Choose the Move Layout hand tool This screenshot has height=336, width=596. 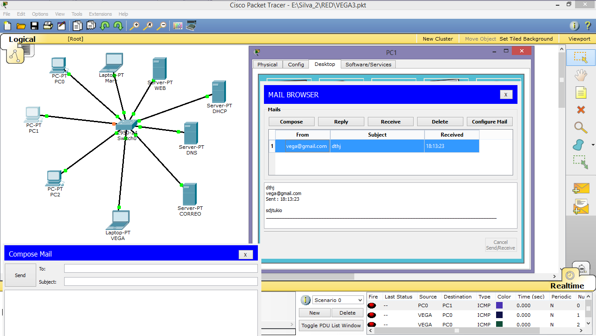coord(581,75)
